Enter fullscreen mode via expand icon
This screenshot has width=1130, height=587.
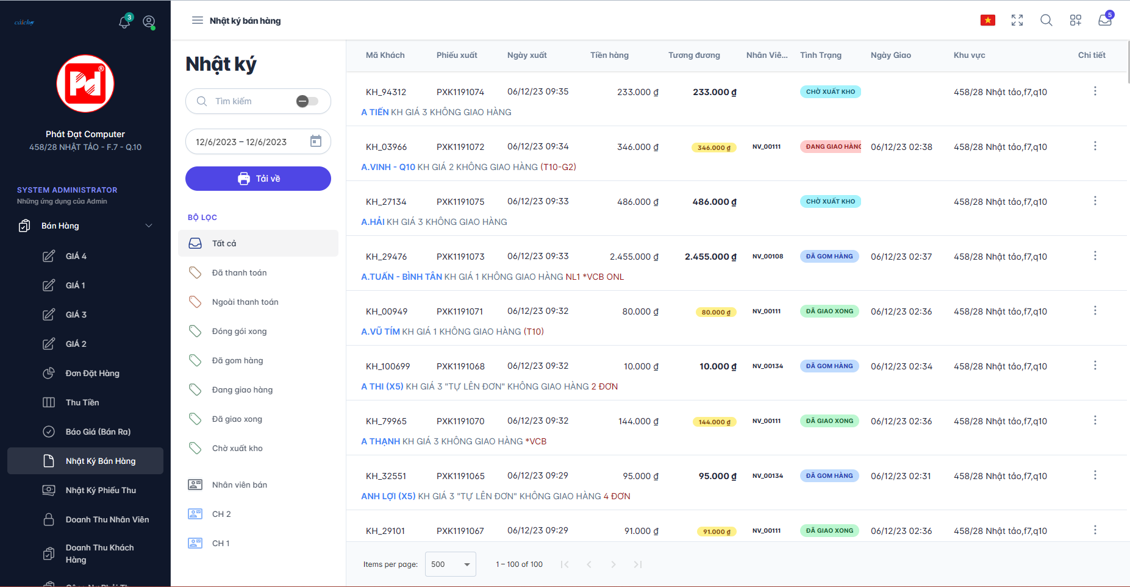click(1017, 21)
